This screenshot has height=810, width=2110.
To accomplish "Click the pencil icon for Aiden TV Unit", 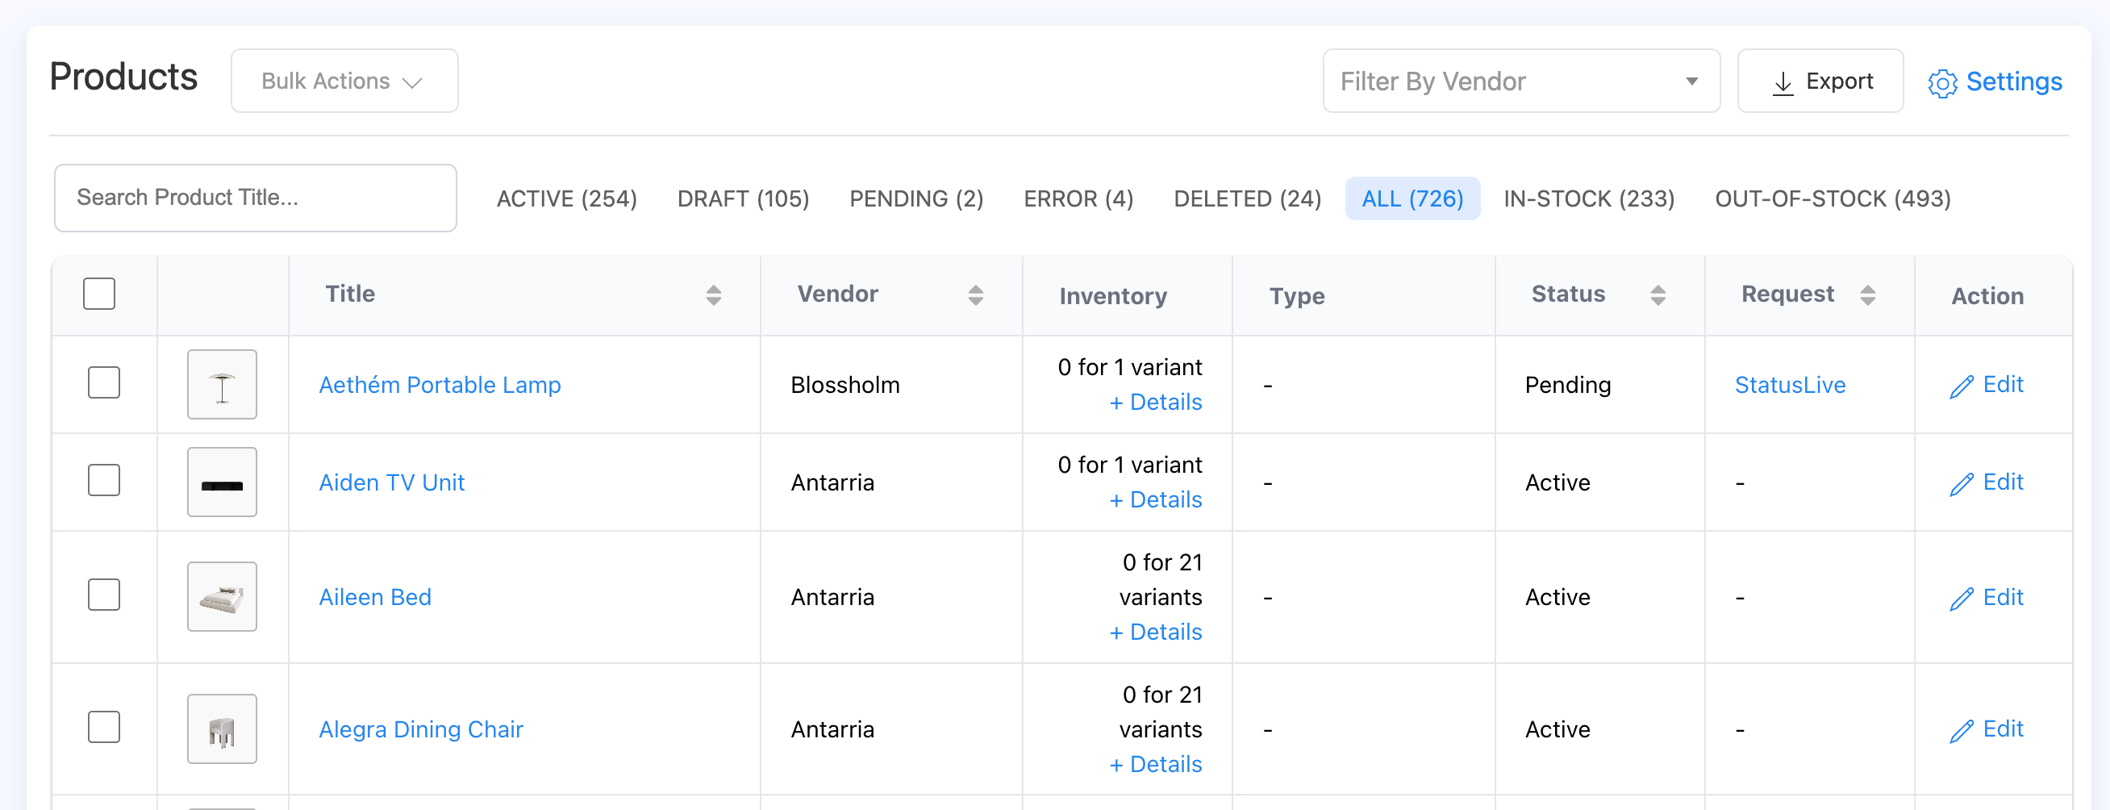I will [x=1962, y=483].
